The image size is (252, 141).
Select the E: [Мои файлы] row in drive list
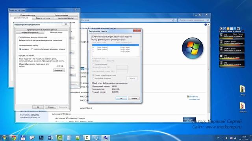pos(115,49)
